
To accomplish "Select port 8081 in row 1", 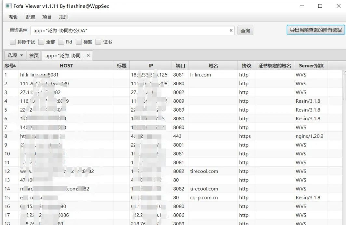I will click(x=178, y=75).
